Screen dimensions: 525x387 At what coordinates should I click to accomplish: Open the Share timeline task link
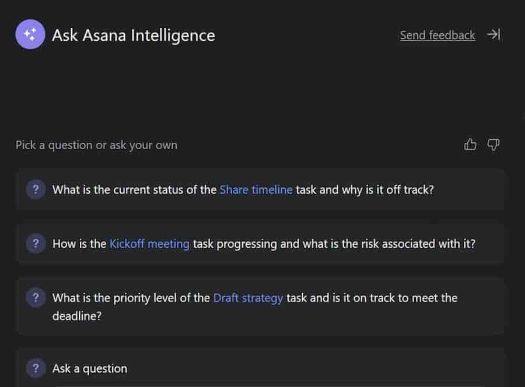click(x=256, y=189)
